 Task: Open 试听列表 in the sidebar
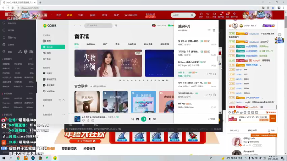49,91
